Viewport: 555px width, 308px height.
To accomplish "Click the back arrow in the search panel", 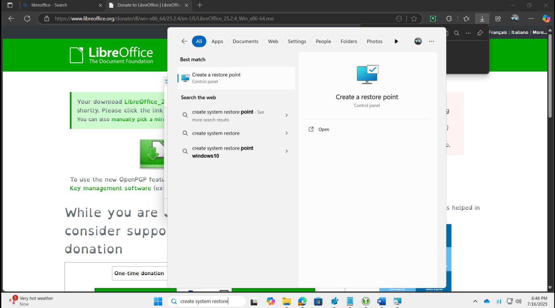I will (184, 41).
